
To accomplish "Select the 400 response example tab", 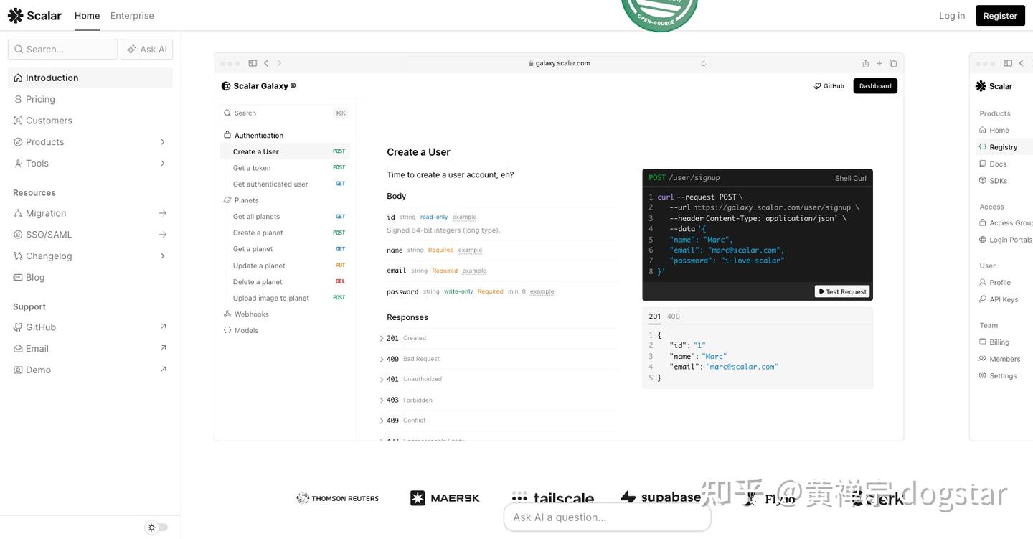I will 674,316.
